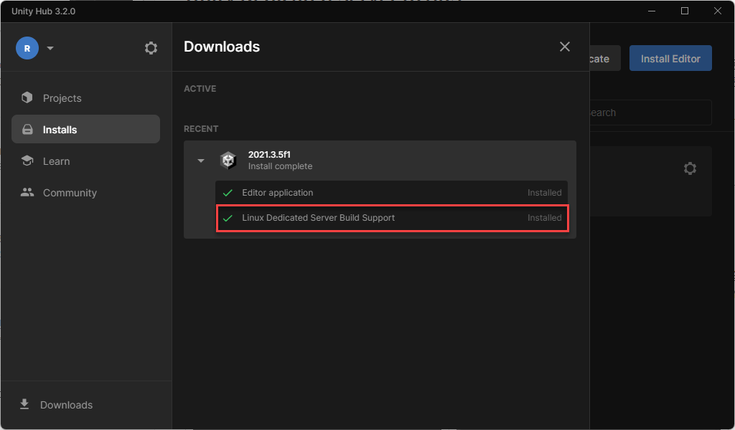Open the installed editor settings gear

pos(690,168)
